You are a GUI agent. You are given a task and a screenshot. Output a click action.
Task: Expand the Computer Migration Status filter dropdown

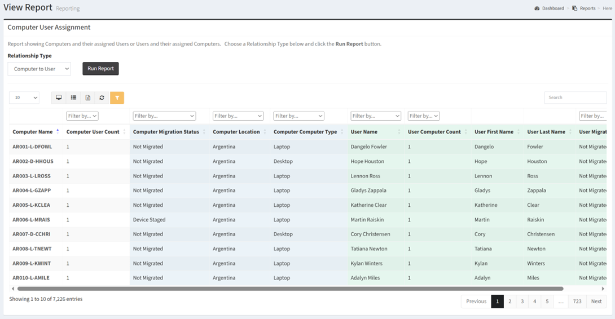pyautogui.click(x=164, y=116)
